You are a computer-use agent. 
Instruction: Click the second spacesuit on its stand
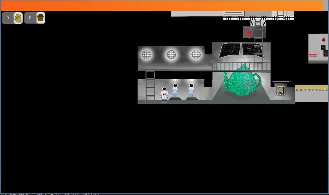click(191, 91)
